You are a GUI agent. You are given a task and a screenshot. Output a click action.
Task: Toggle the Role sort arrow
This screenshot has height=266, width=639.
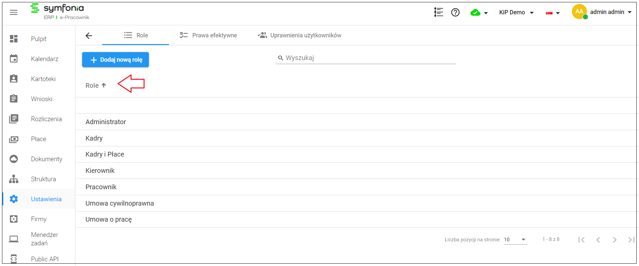(x=104, y=85)
